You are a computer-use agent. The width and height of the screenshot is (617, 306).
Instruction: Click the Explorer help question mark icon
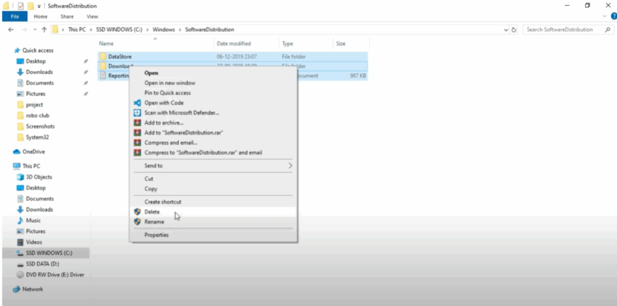613,16
